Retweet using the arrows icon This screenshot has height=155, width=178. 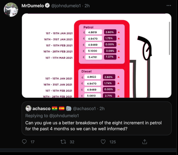(63, 142)
